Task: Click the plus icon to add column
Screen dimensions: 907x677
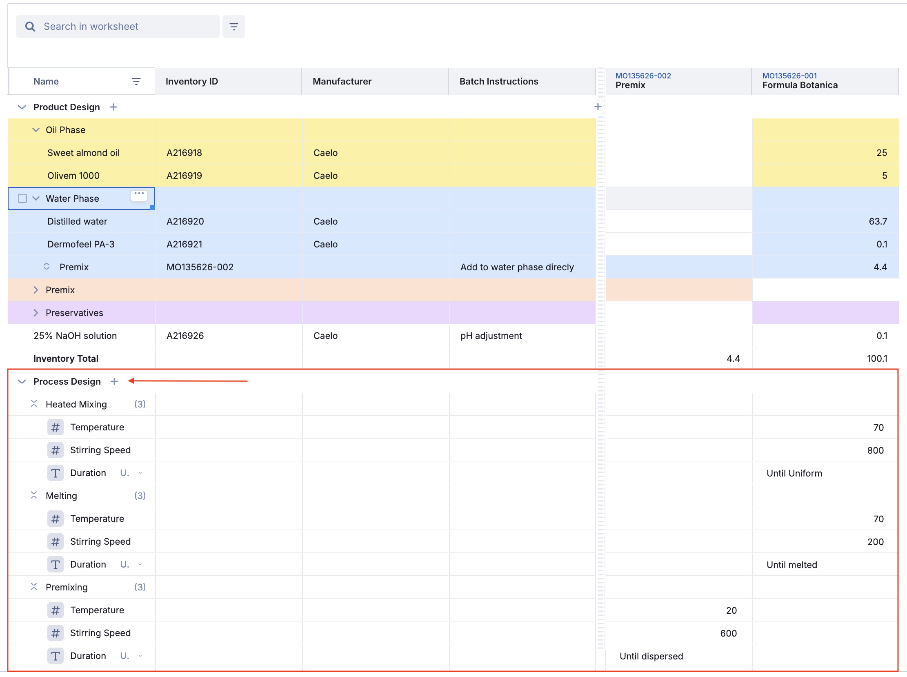Action: pyautogui.click(x=598, y=107)
